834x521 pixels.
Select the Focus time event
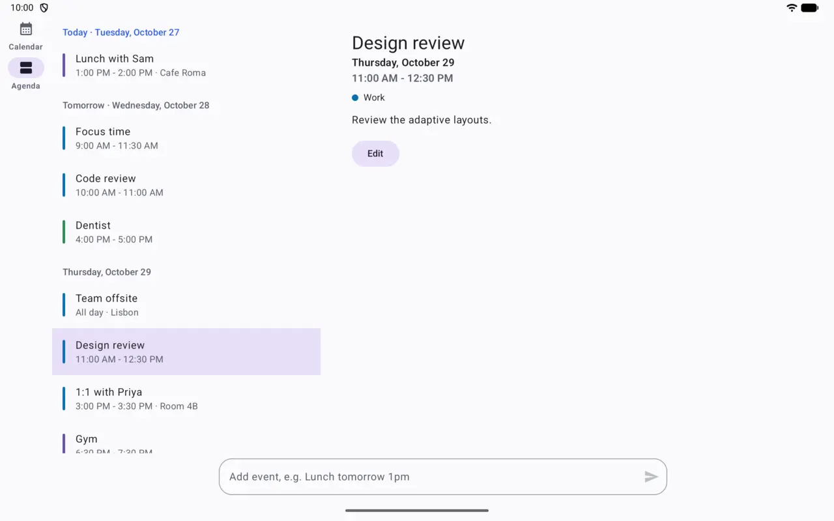point(186,138)
